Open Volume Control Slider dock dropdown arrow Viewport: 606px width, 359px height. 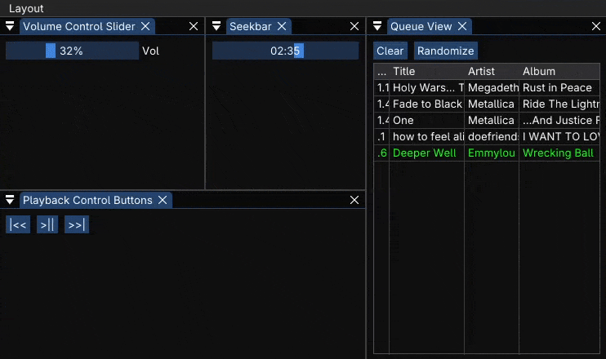(10, 26)
